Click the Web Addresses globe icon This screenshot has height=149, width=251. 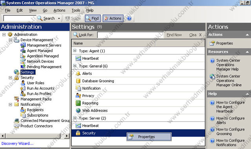tap(78, 110)
